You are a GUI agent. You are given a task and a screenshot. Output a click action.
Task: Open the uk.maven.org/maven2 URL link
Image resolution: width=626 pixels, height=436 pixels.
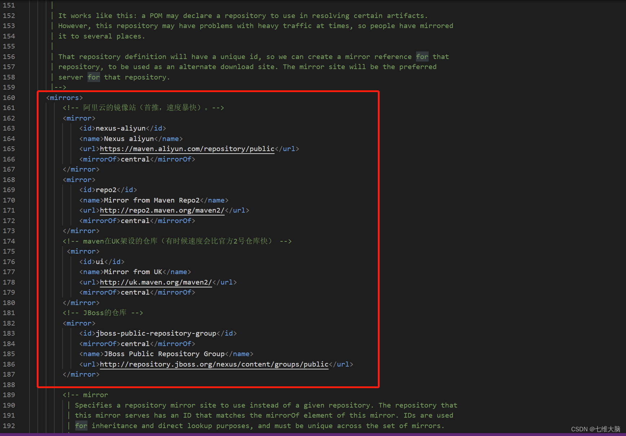(156, 282)
